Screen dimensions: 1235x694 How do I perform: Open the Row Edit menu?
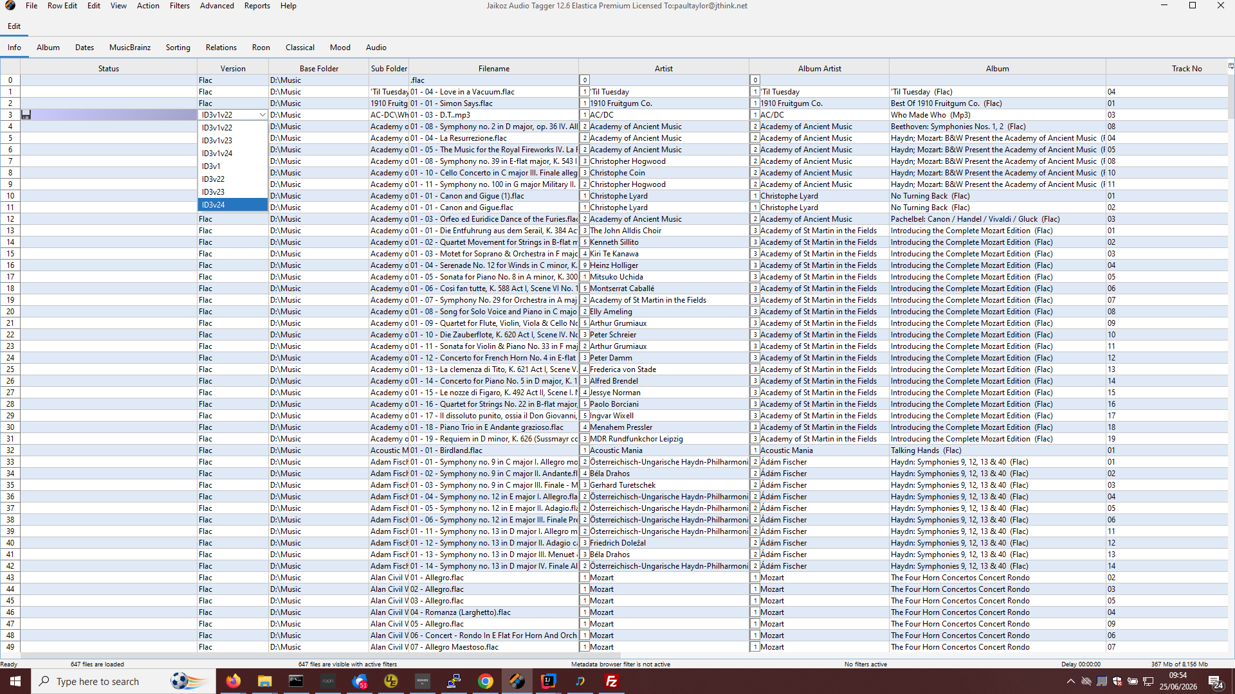(x=62, y=6)
